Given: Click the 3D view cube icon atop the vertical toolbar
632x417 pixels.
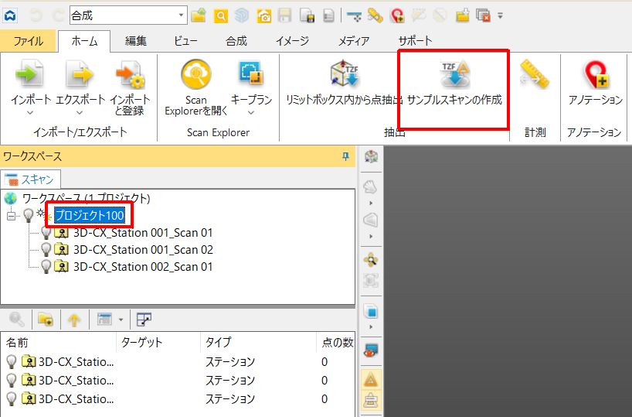Looking at the screenshot, I should click(371, 156).
